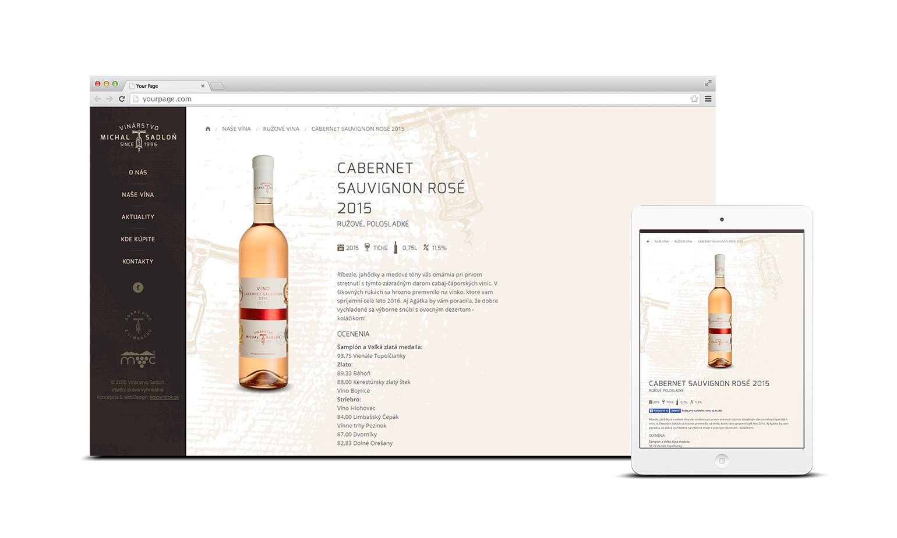
Task: Click the tablet wine title heading
Action: pyautogui.click(x=709, y=383)
